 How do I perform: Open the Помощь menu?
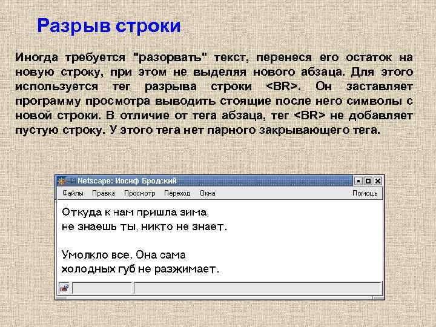(365, 193)
